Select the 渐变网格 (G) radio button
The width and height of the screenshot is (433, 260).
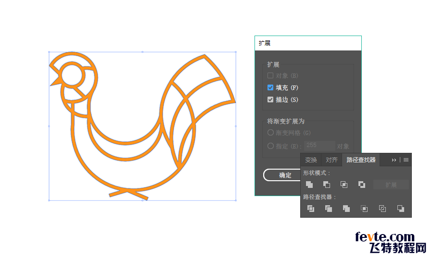click(x=270, y=133)
